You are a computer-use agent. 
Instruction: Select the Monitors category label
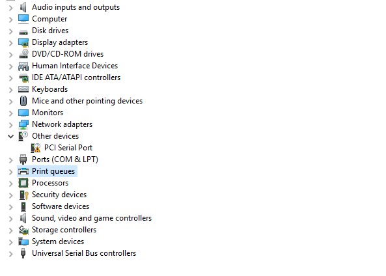[x=48, y=113]
